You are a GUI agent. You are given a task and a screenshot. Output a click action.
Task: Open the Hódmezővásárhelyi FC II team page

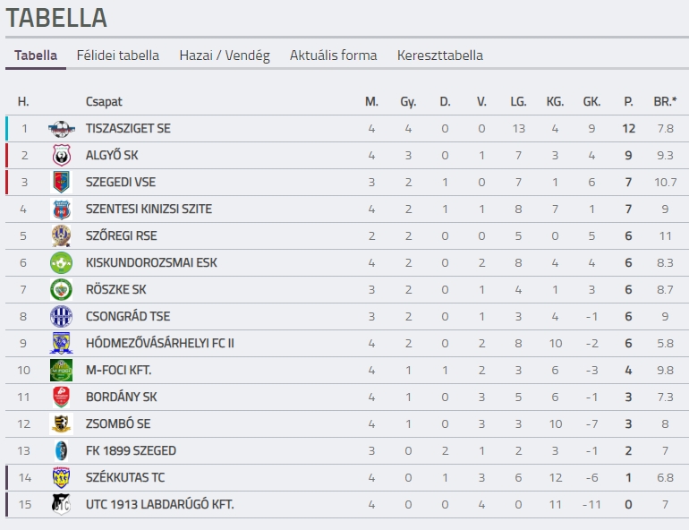[x=160, y=343]
